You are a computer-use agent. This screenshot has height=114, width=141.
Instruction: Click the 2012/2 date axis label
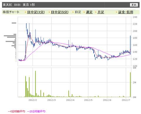[x=33, y=100]
